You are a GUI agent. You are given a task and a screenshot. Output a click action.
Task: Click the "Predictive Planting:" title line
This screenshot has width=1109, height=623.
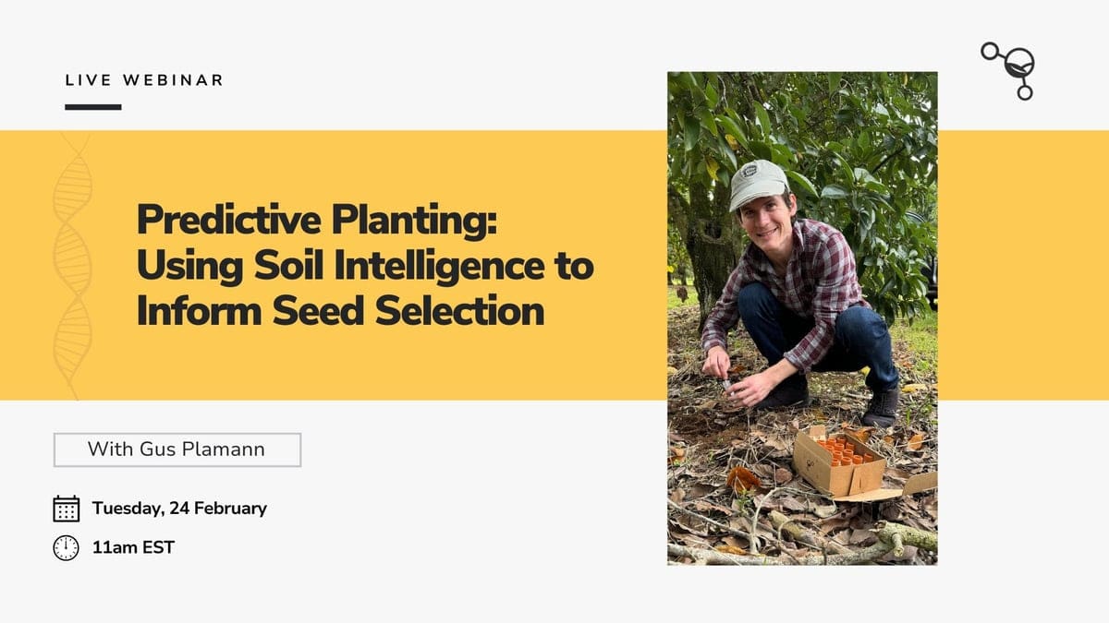coord(317,222)
